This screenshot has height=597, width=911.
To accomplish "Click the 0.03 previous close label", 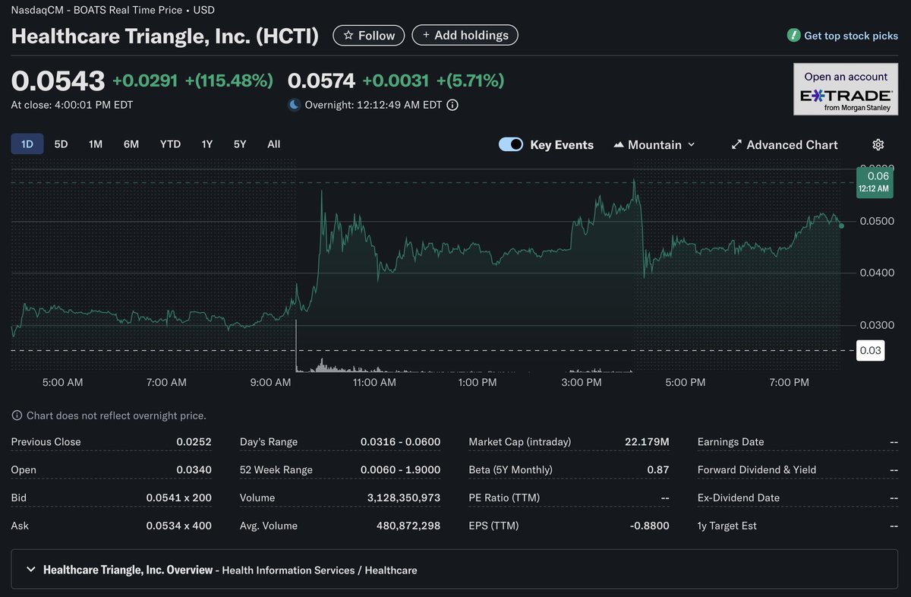I will tap(871, 350).
